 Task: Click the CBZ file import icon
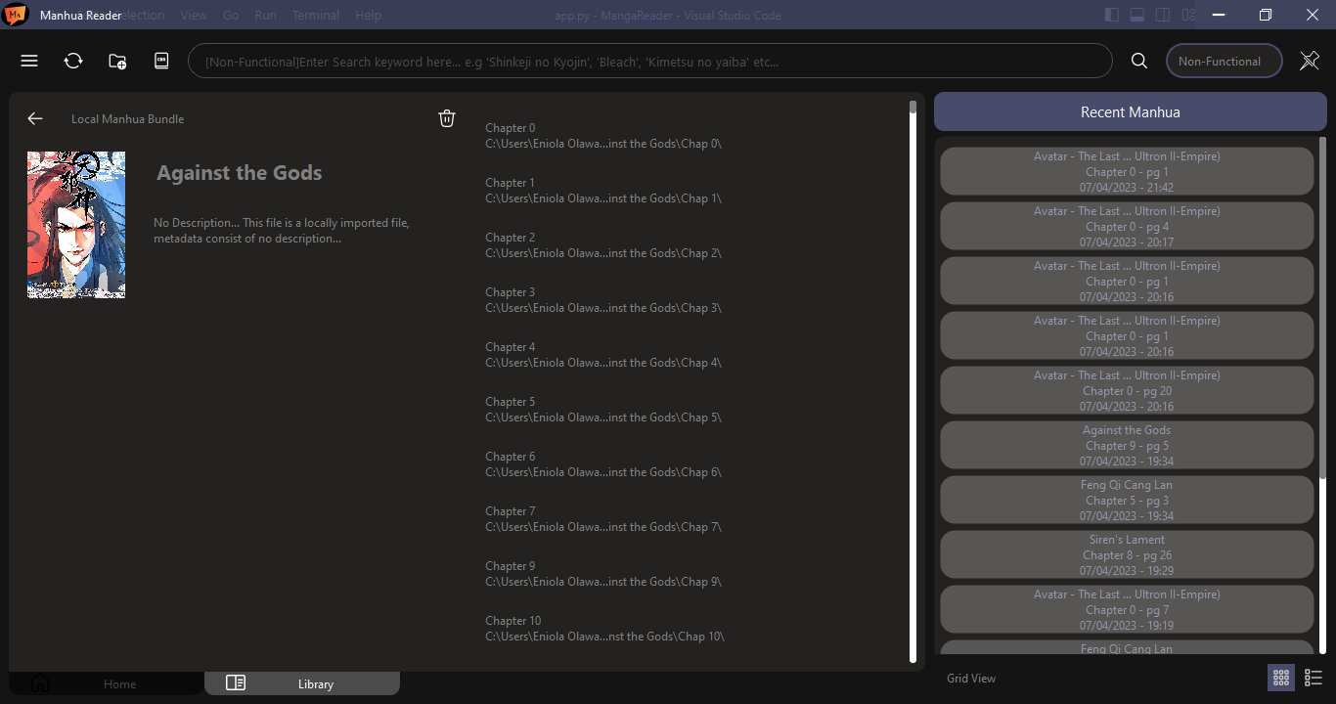pyautogui.click(x=161, y=61)
